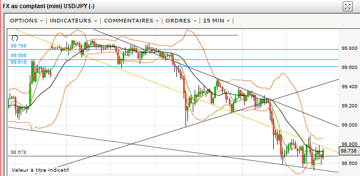Click the 99.200 price axis label
Viewport: 360px width, 176px height.
[349, 106]
